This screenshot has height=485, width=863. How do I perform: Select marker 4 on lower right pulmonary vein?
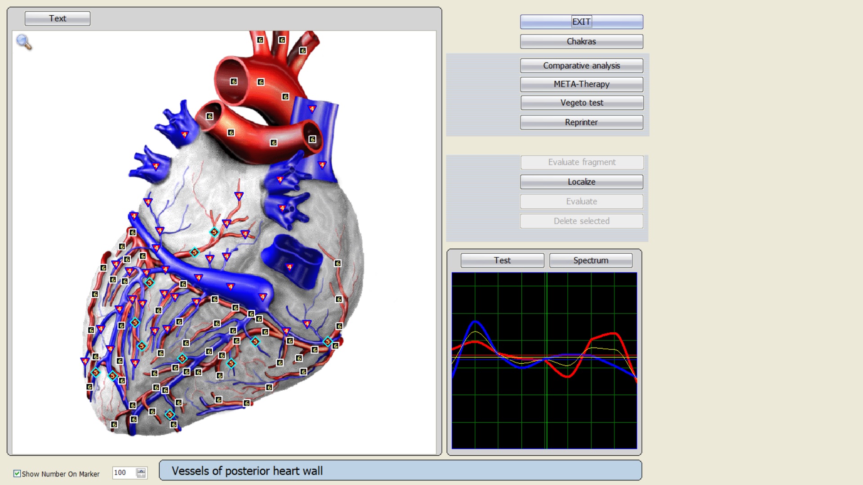click(282, 208)
